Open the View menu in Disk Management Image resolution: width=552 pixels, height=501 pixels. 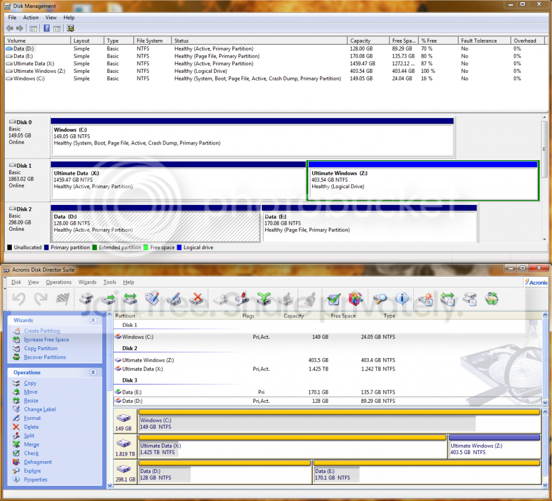pyautogui.click(x=51, y=18)
